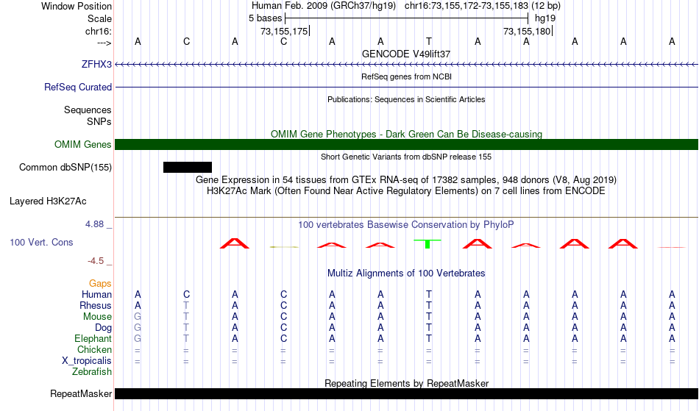The height and width of the screenshot is (411, 699).
Task: Click Repeating Elements by RepeatMasker title
Action: [x=407, y=383]
